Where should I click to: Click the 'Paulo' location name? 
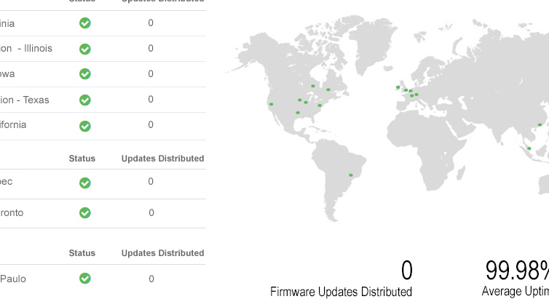(13, 279)
